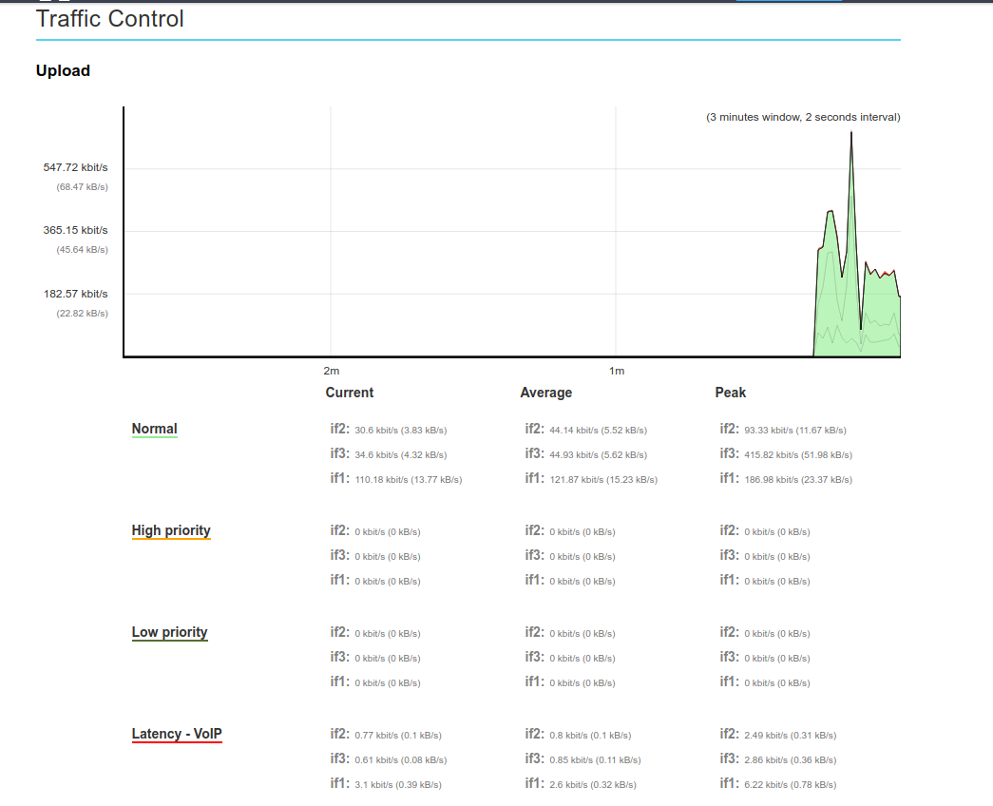Click the 3 minutes window interval note

(802, 117)
